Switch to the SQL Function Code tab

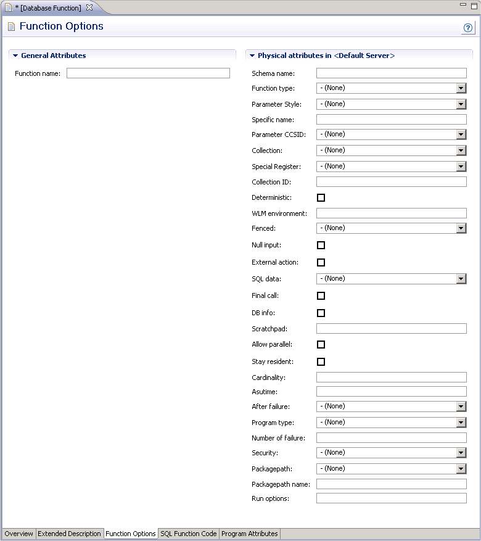pyautogui.click(x=188, y=534)
